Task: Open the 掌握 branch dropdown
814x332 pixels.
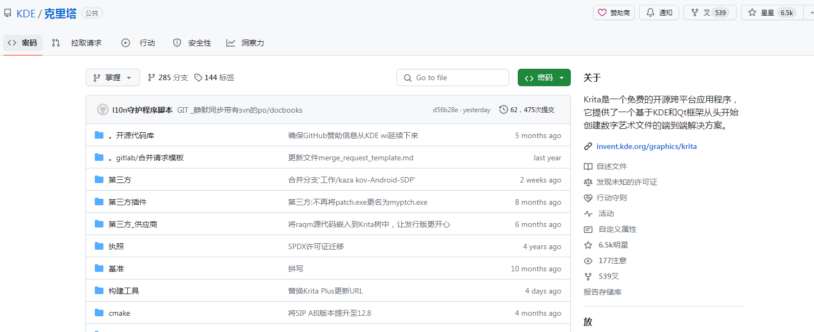Action: [x=113, y=77]
